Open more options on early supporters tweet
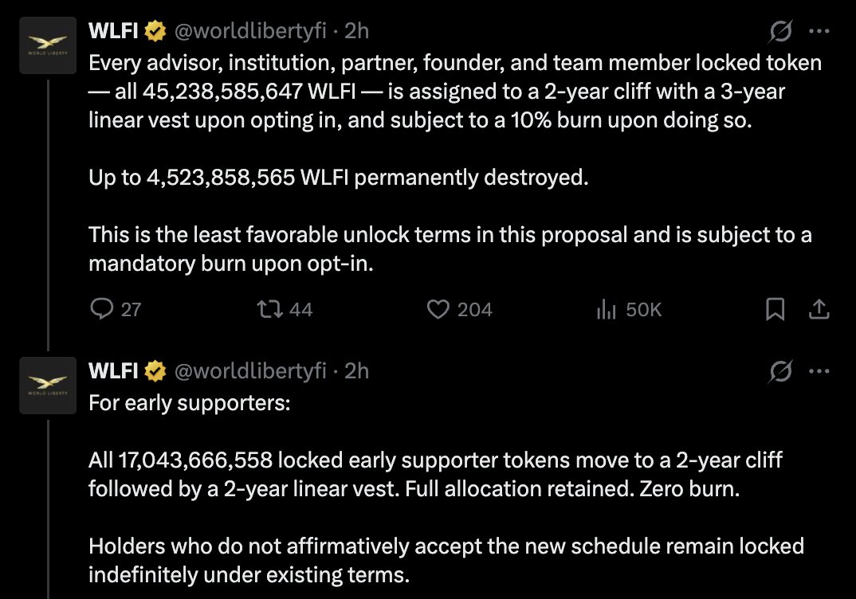Image resolution: width=856 pixels, height=599 pixels. [819, 370]
